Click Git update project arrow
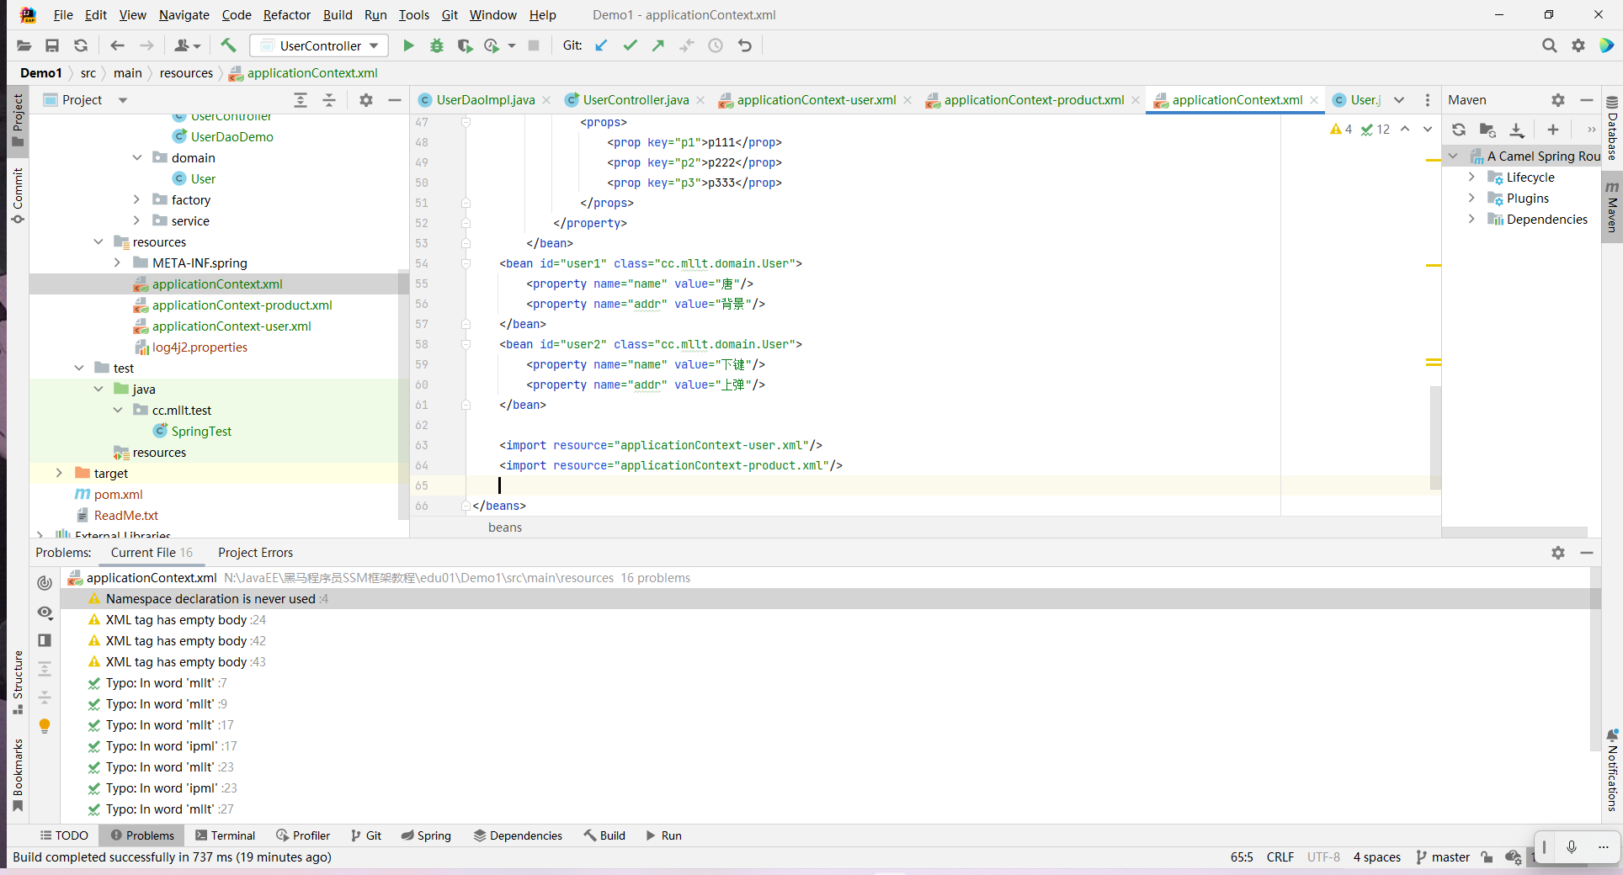This screenshot has width=1623, height=875. (x=601, y=45)
